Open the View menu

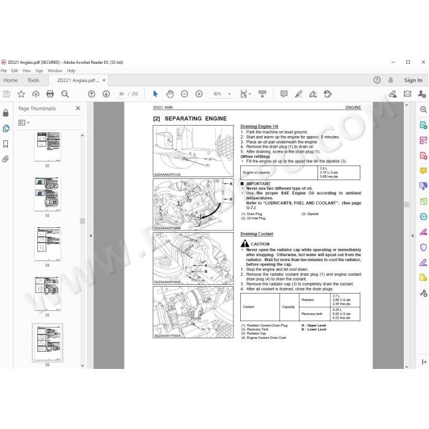(26, 71)
